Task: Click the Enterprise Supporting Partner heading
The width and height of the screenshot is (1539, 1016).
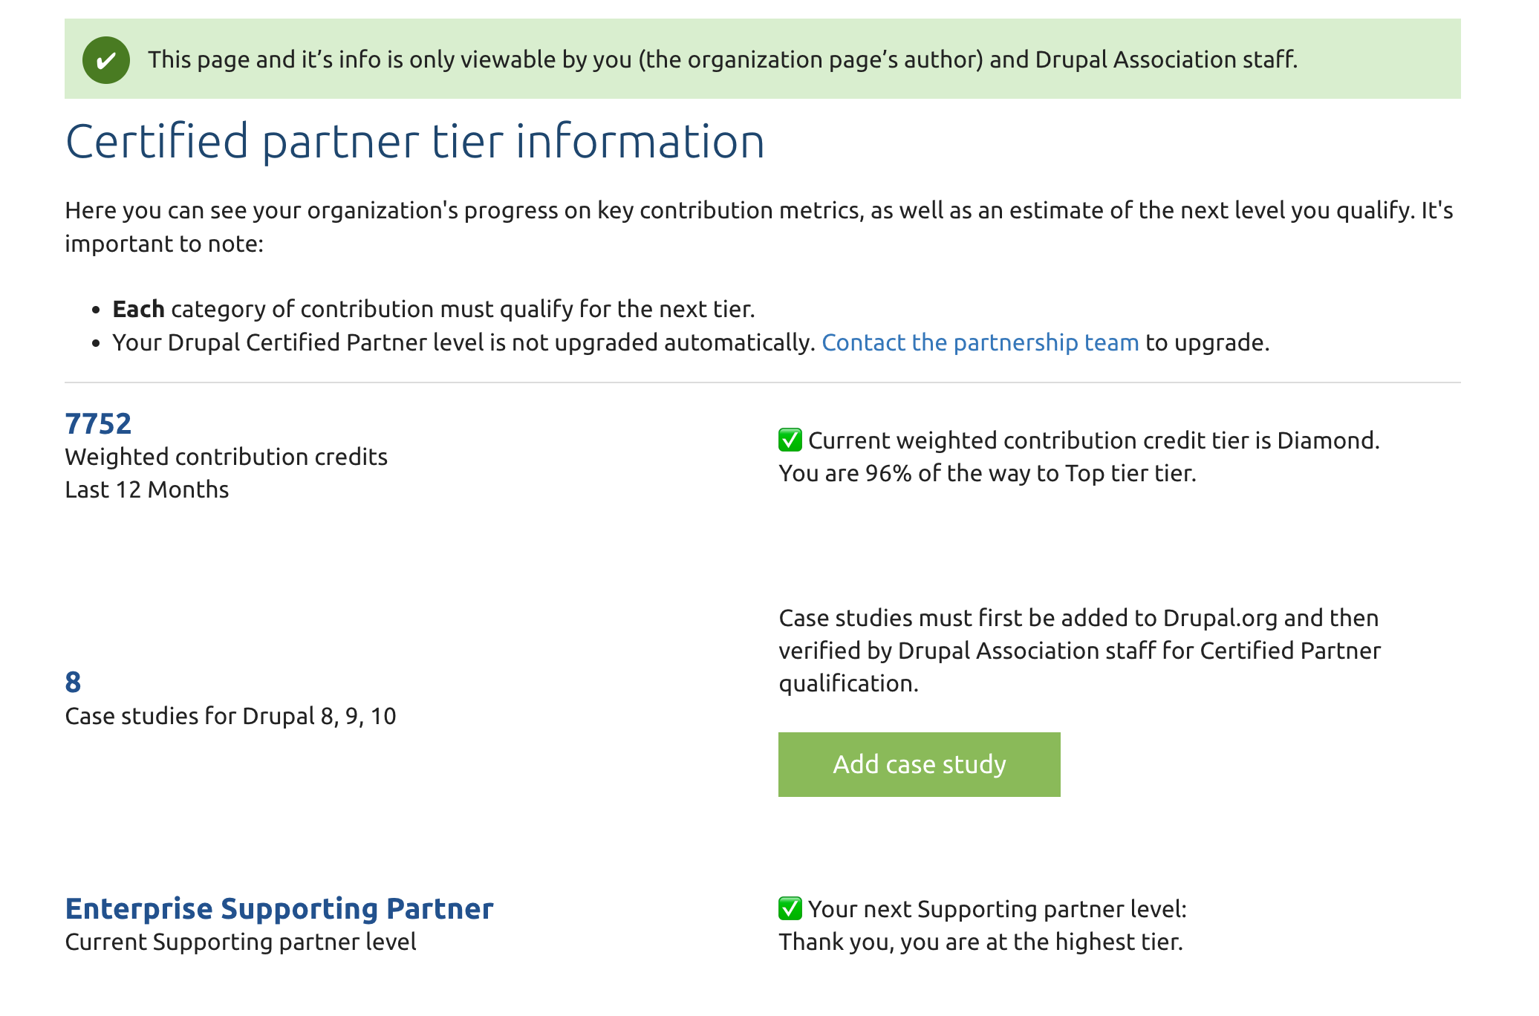Action: click(279, 908)
